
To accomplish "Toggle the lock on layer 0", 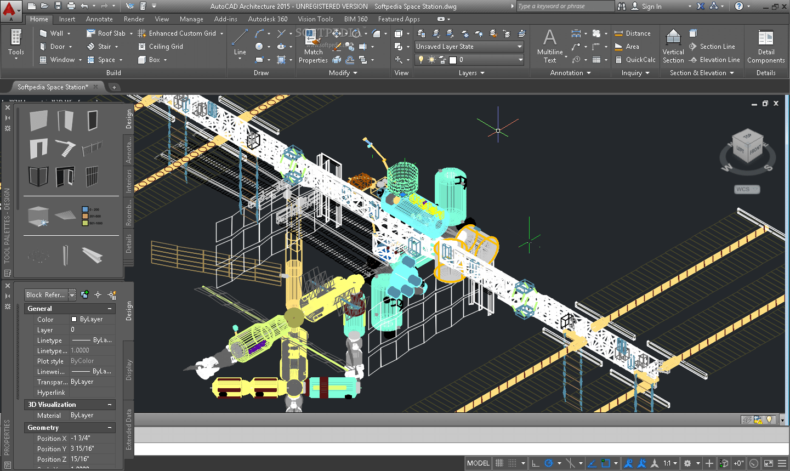I will click(x=443, y=60).
